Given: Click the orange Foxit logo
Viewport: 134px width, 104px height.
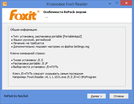Looking at the screenshot, I should tap(23, 15).
